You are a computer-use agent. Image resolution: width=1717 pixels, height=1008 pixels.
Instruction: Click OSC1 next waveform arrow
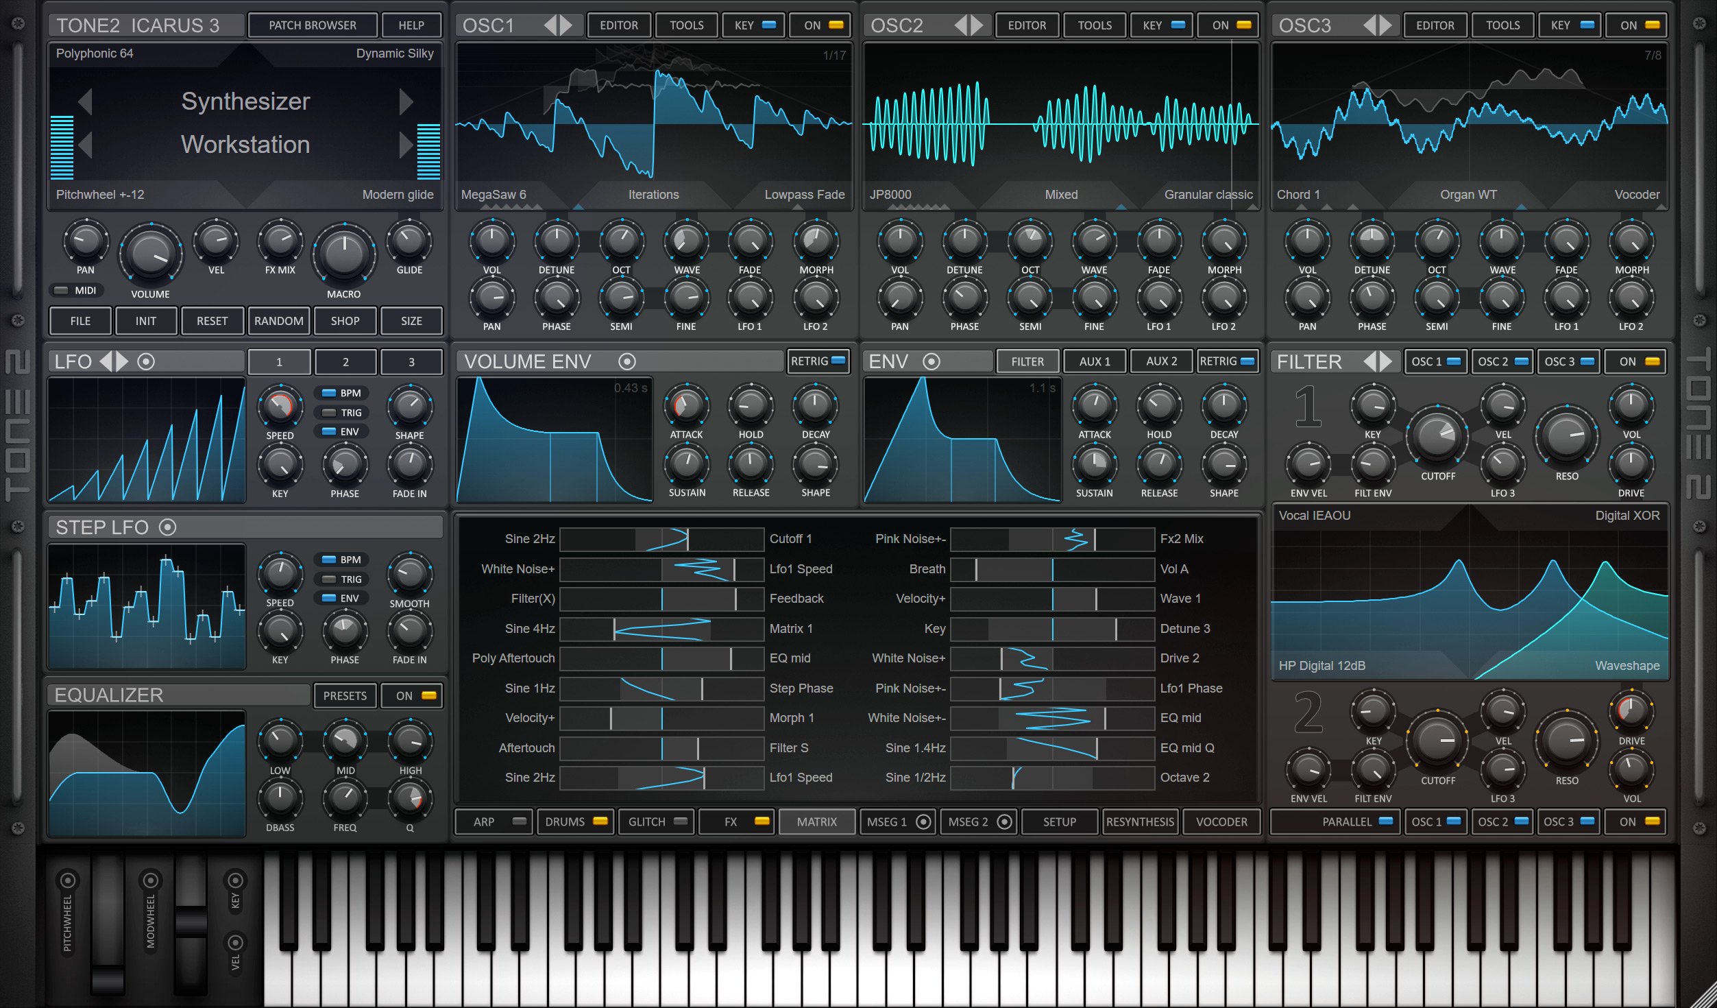coord(567,25)
